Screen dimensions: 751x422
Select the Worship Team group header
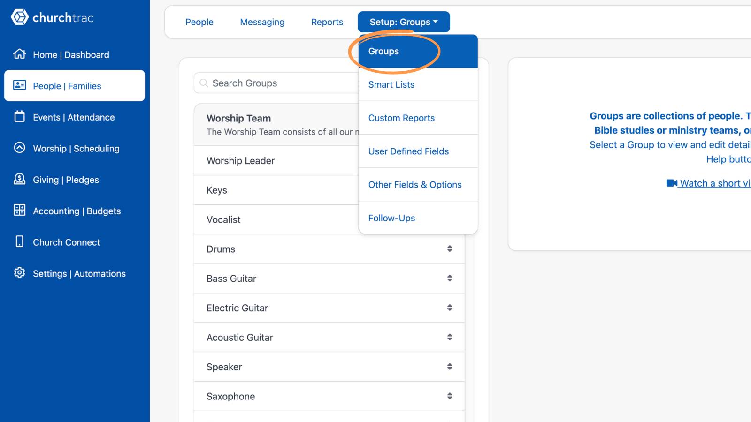pyautogui.click(x=276, y=124)
